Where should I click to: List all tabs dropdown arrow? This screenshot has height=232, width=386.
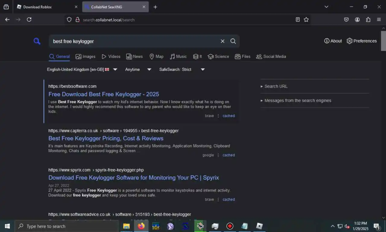point(326,7)
